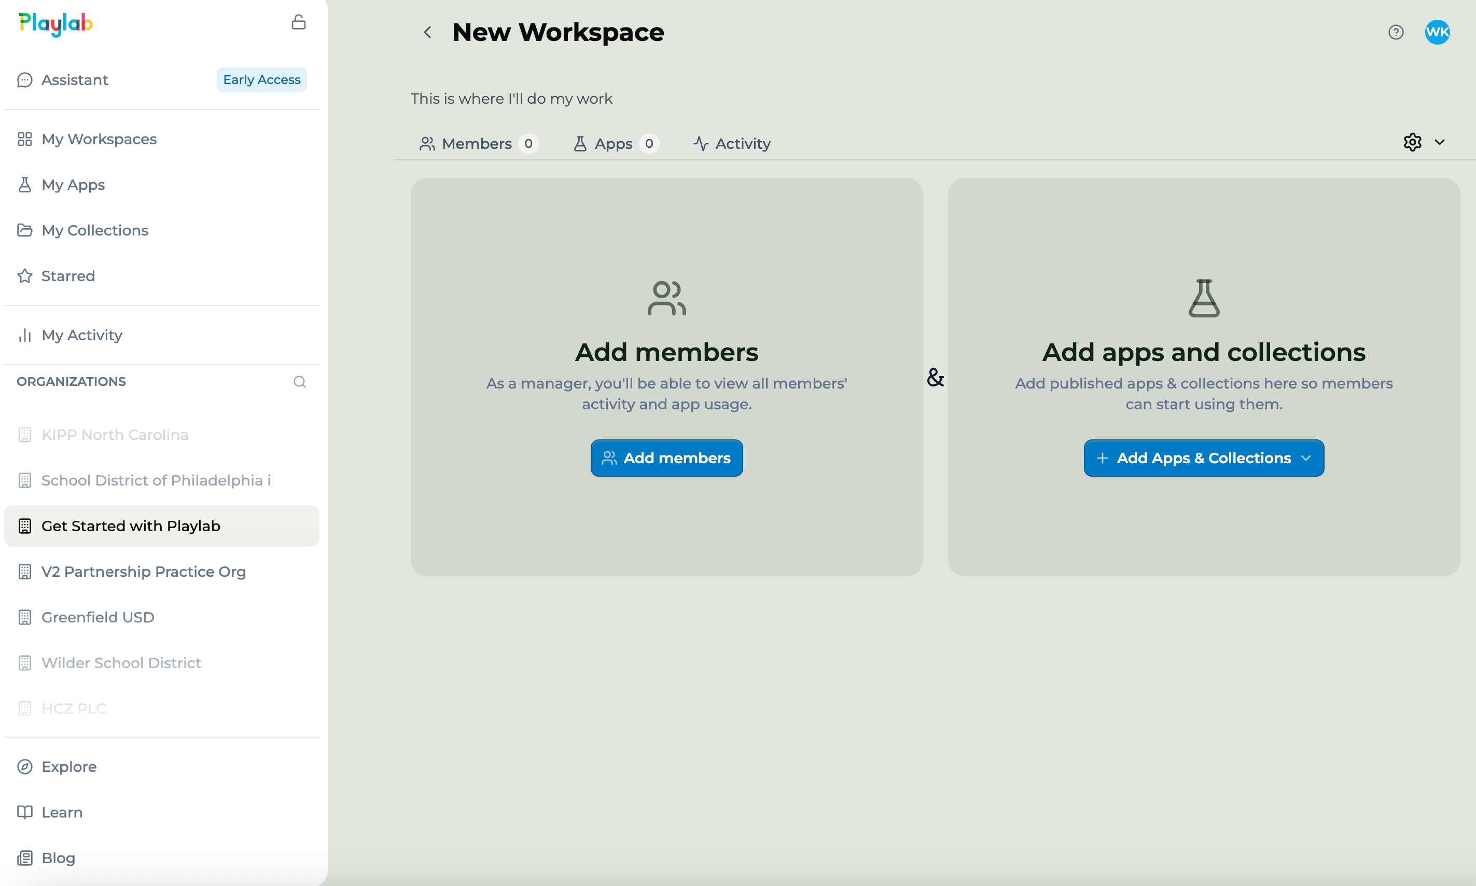Viewport: 1476px width, 886px height.
Task: Open the My Apps flask icon
Action: (x=24, y=185)
